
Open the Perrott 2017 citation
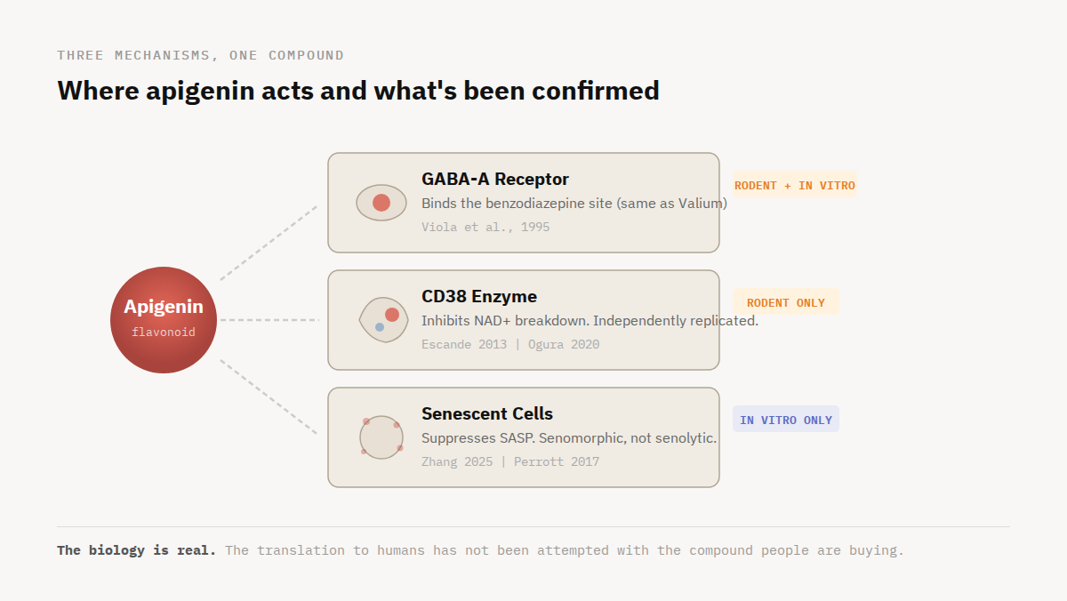[x=557, y=461]
